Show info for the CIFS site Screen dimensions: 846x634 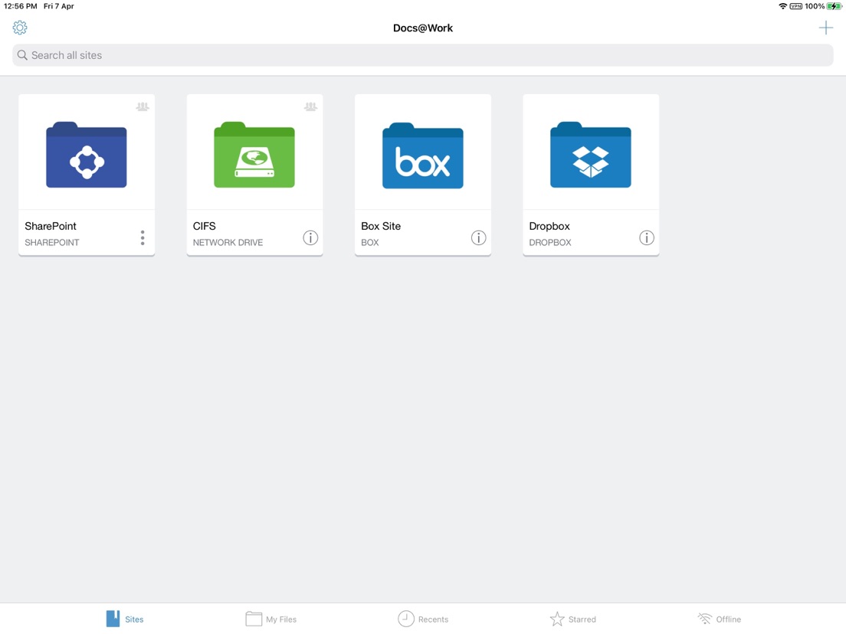click(x=310, y=237)
